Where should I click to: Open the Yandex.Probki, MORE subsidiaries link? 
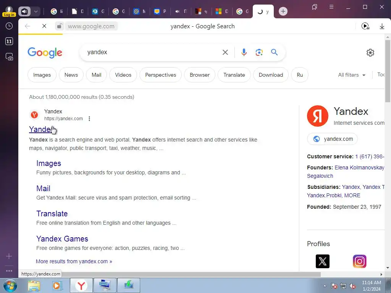(x=333, y=195)
